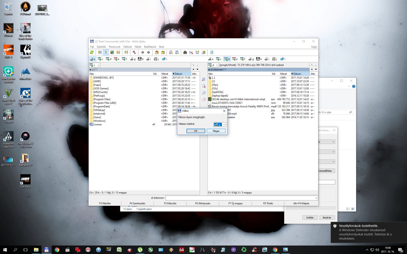Image resolution: width=407 pixels, height=254 pixels.
Task: Click the multi-rename tool icon
Action: (x=191, y=52)
